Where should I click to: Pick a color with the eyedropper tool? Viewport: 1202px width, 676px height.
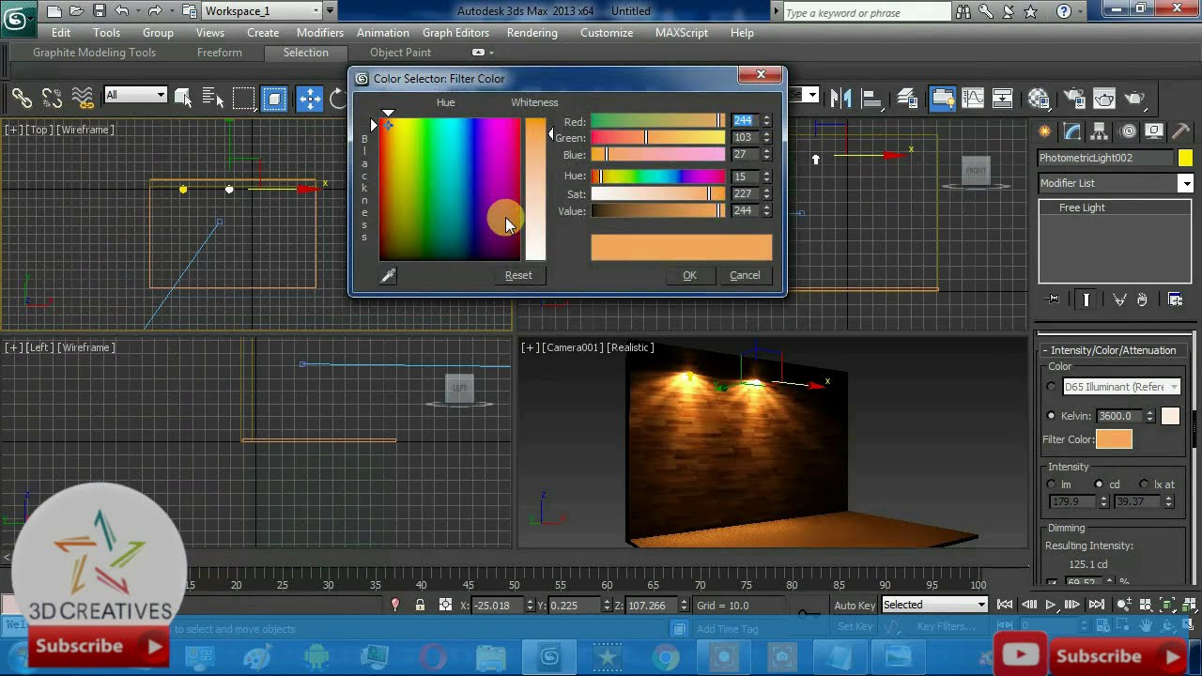(x=388, y=275)
